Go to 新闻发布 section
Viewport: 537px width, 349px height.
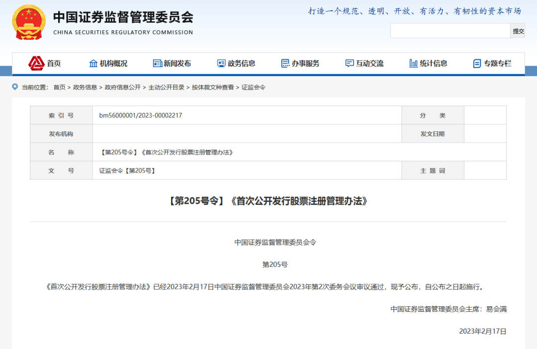[178, 63]
